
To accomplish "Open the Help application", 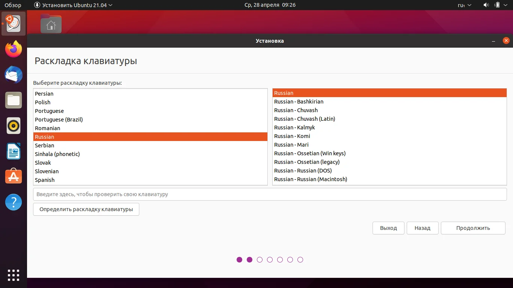I will [13, 202].
